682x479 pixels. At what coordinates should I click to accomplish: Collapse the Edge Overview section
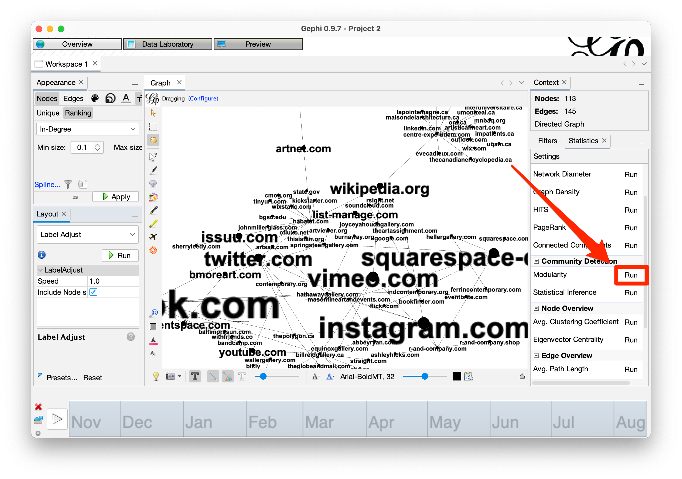click(536, 356)
